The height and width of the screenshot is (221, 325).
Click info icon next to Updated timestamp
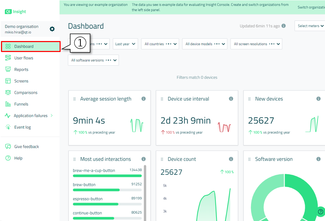(284, 26)
